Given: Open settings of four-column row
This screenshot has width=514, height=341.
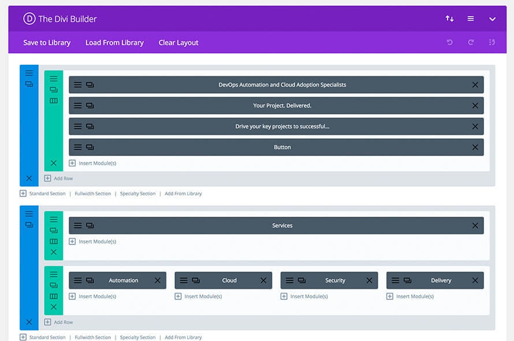Looking at the screenshot, I should pyautogui.click(x=54, y=274).
